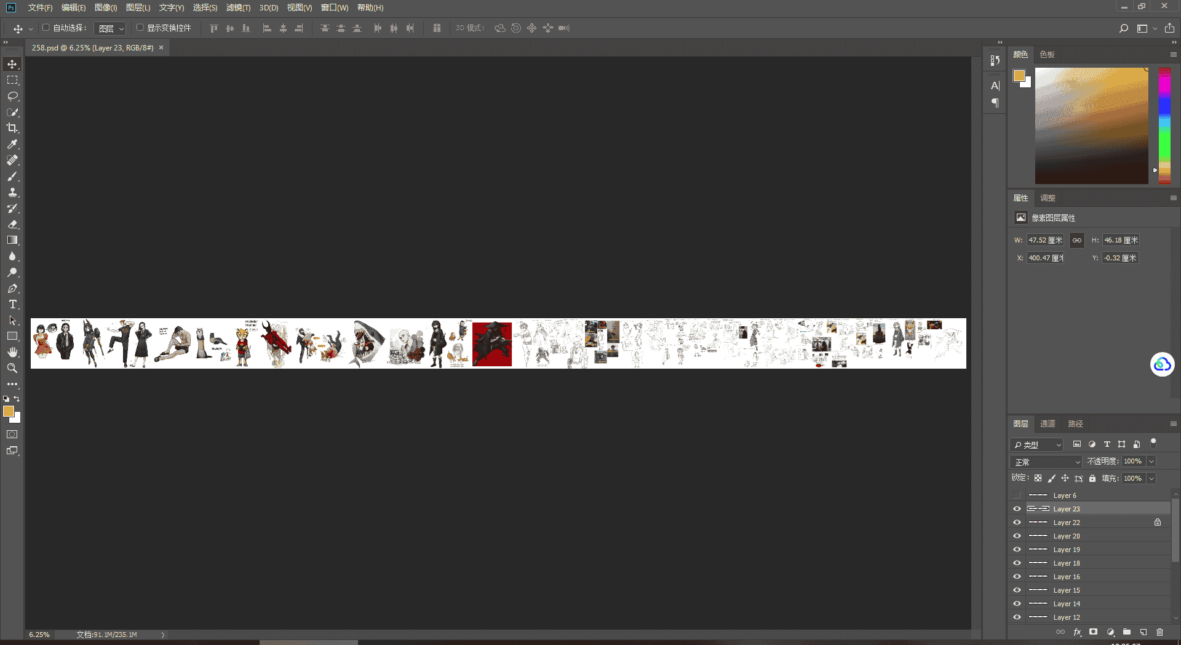
Task: Select the Eyedropper tool
Action: (x=12, y=144)
